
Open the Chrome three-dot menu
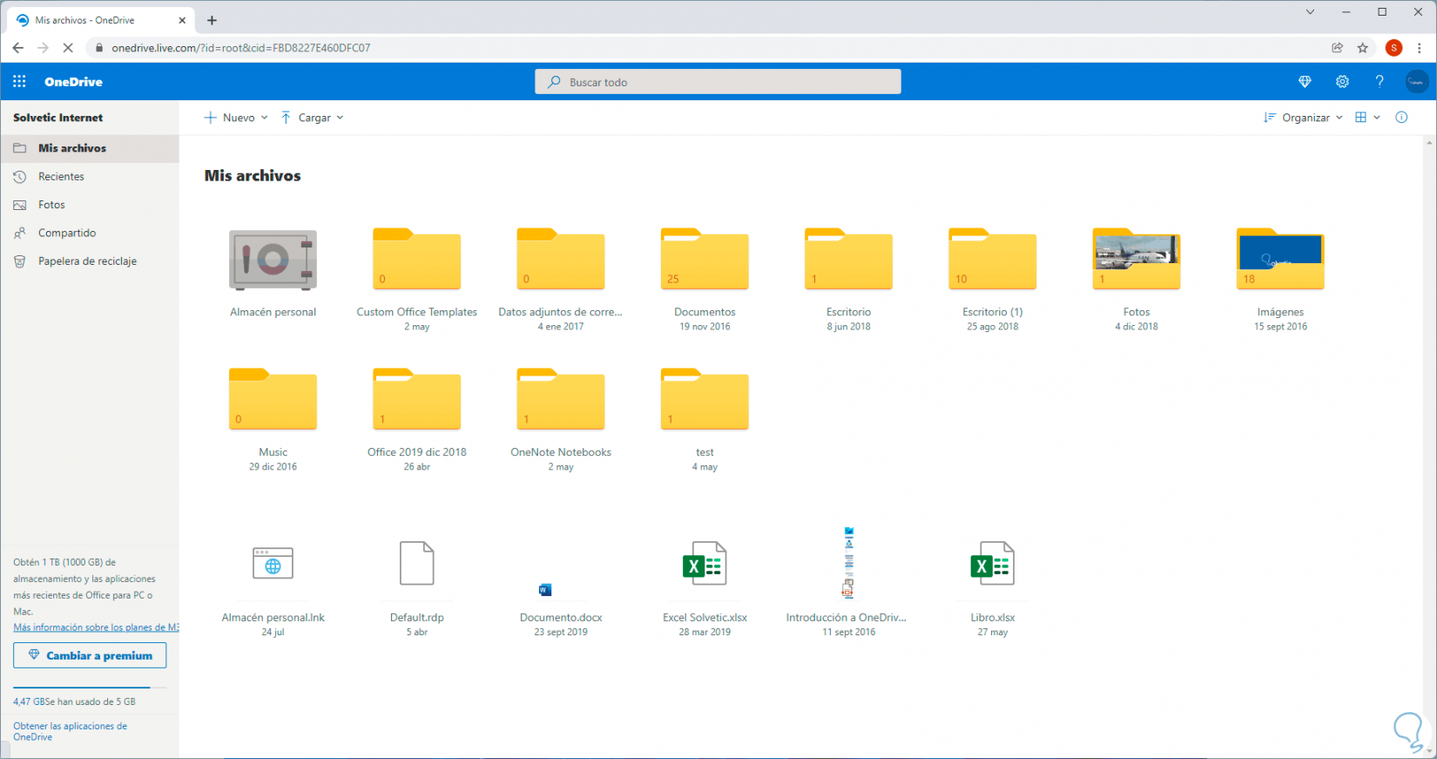click(x=1420, y=48)
